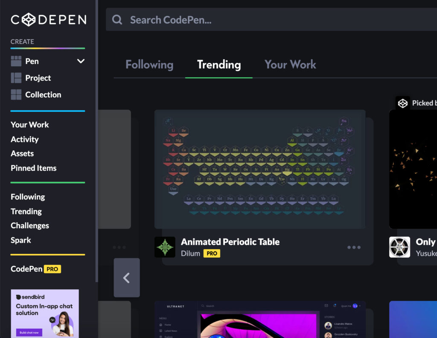Select the Trending tab

coord(219,65)
